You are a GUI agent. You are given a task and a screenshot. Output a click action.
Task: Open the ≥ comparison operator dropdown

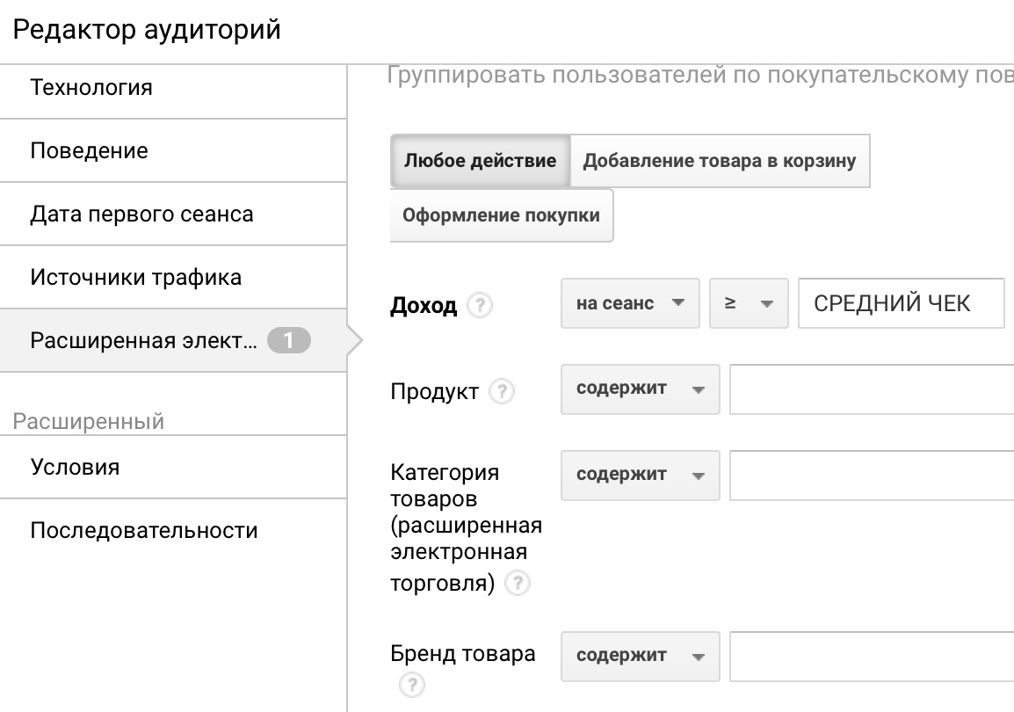[748, 303]
